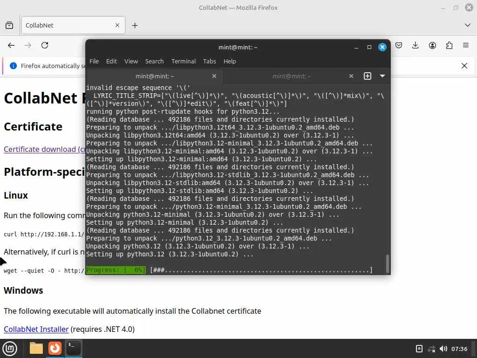Open the terminal View menu
Screen dimensions: 477x358
coord(131,61)
